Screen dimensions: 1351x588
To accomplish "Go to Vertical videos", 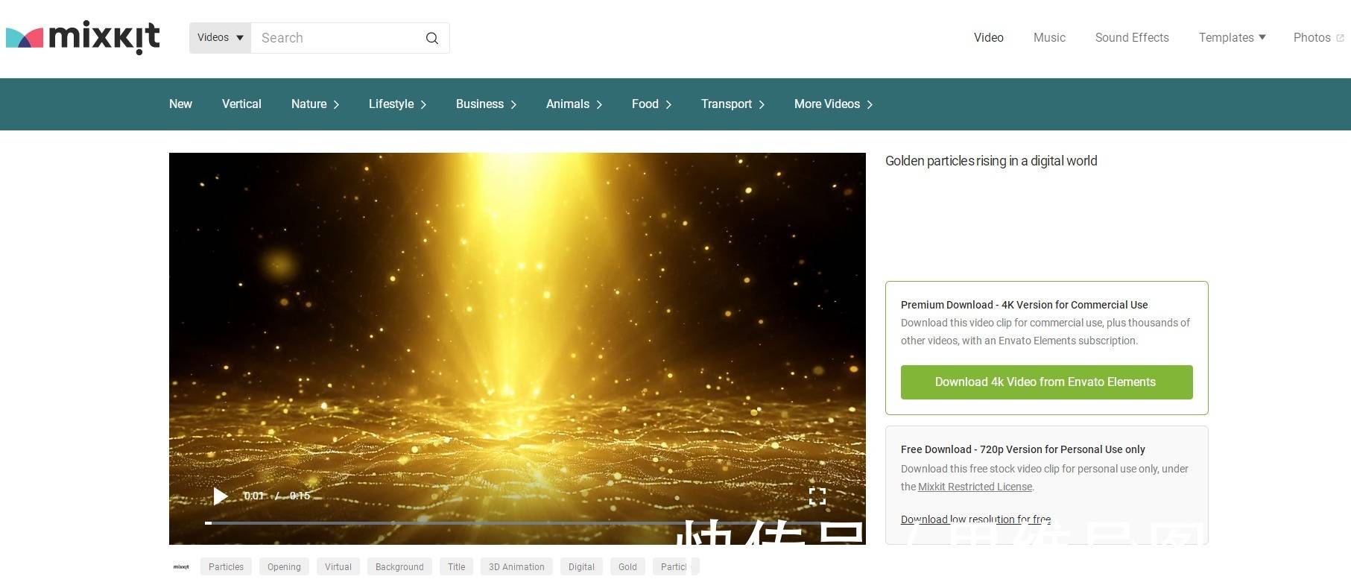I will (241, 104).
